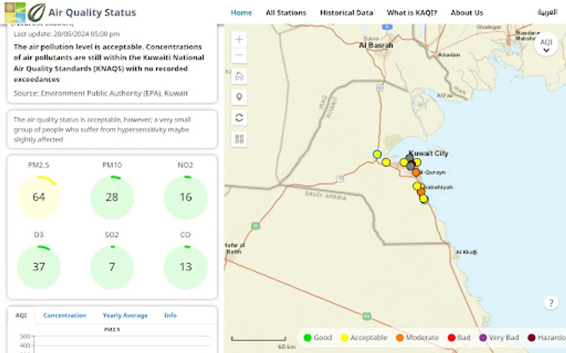Select the SO2 gauge showing 7
Screen dimensions: 566x353
coord(112,267)
